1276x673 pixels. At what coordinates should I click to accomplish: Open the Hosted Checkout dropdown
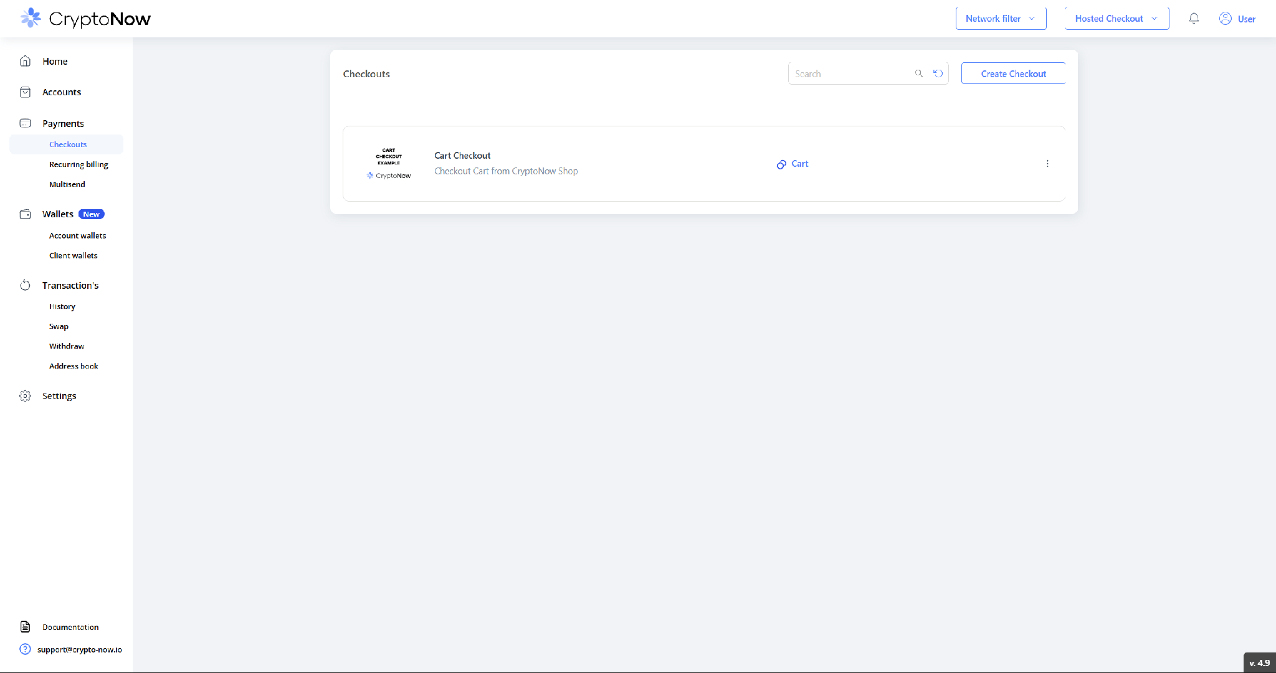1117,19
